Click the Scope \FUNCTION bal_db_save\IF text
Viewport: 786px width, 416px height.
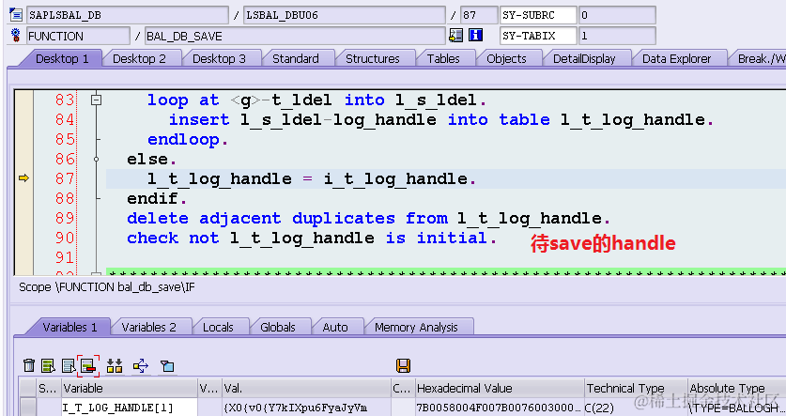107,287
